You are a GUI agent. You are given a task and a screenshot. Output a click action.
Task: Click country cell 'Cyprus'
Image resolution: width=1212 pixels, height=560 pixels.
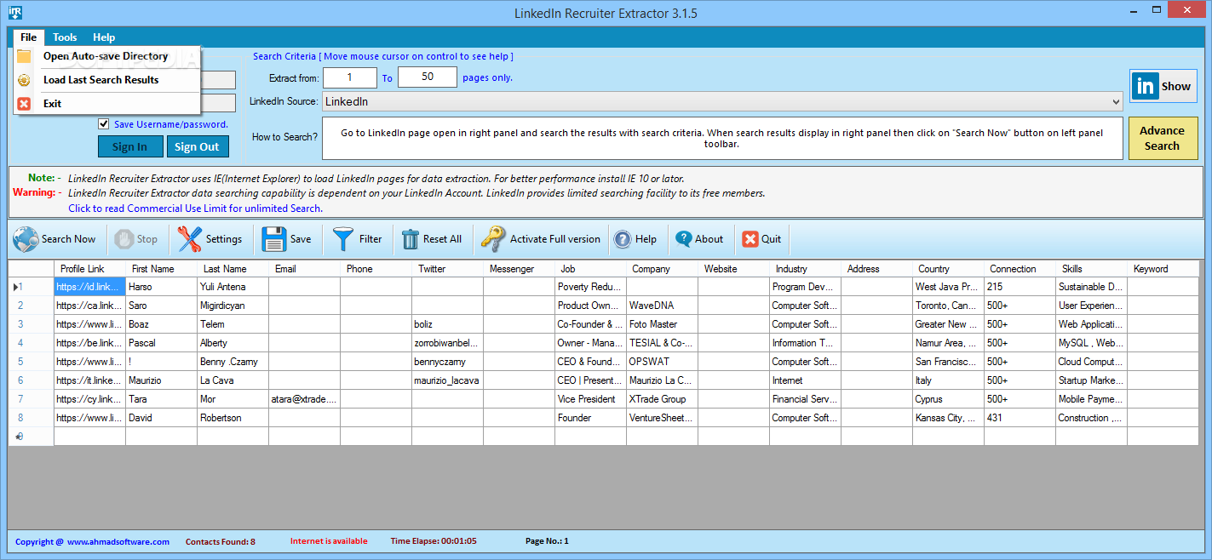click(949, 399)
